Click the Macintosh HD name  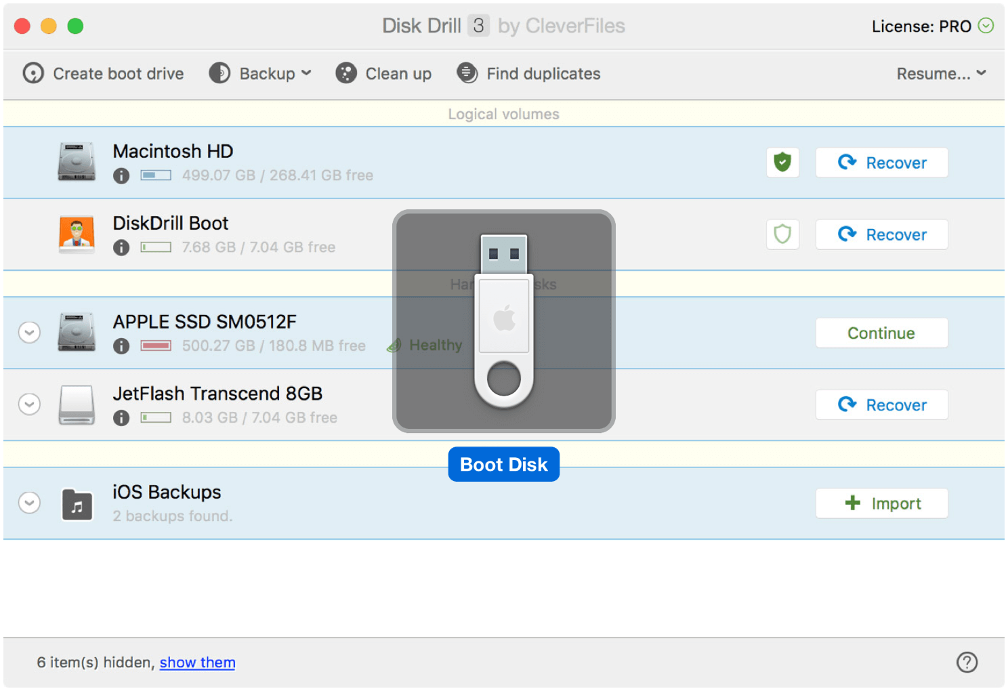pyautogui.click(x=173, y=151)
